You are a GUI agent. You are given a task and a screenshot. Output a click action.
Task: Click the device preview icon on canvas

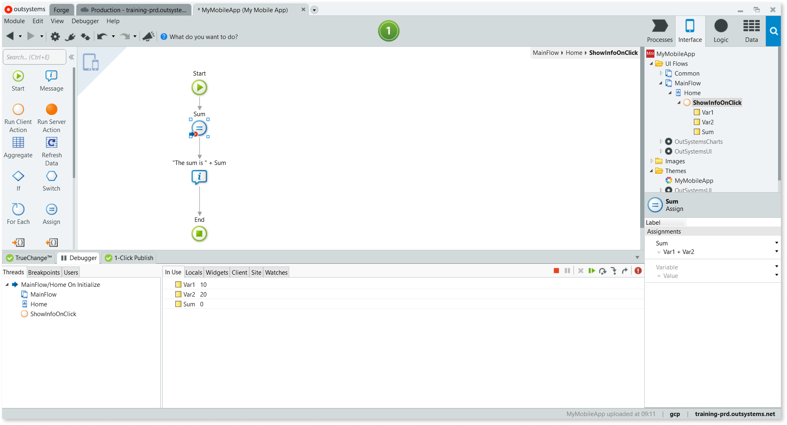(91, 62)
